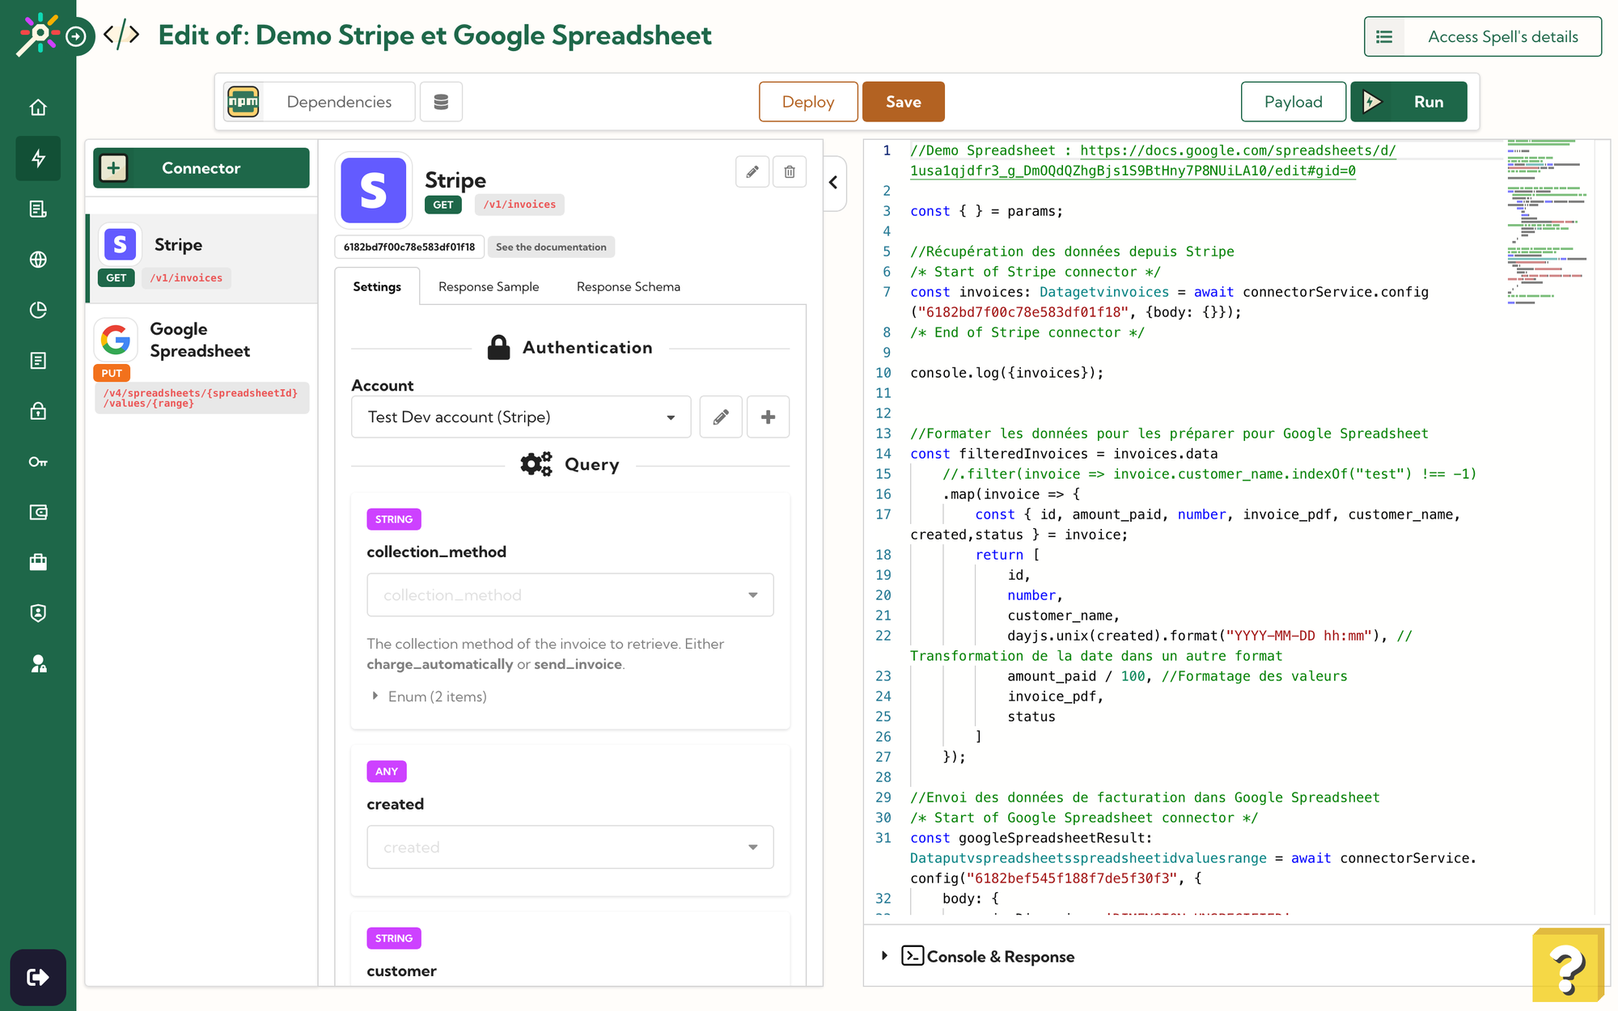Switch to the Response Schema tab
This screenshot has height=1011, width=1618.
tap(629, 286)
